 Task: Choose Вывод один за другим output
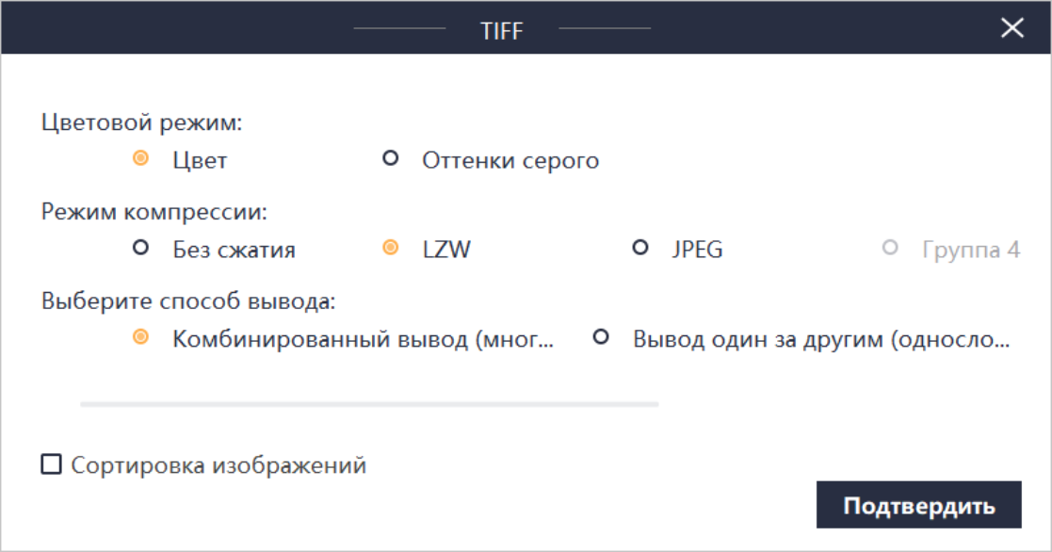coord(601,336)
